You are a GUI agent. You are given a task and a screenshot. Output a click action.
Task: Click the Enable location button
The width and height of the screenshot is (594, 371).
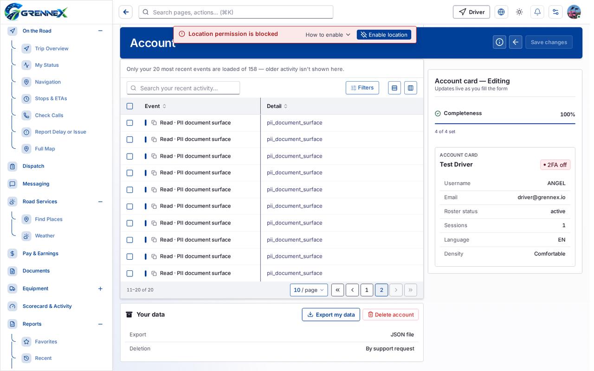click(x=384, y=34)
